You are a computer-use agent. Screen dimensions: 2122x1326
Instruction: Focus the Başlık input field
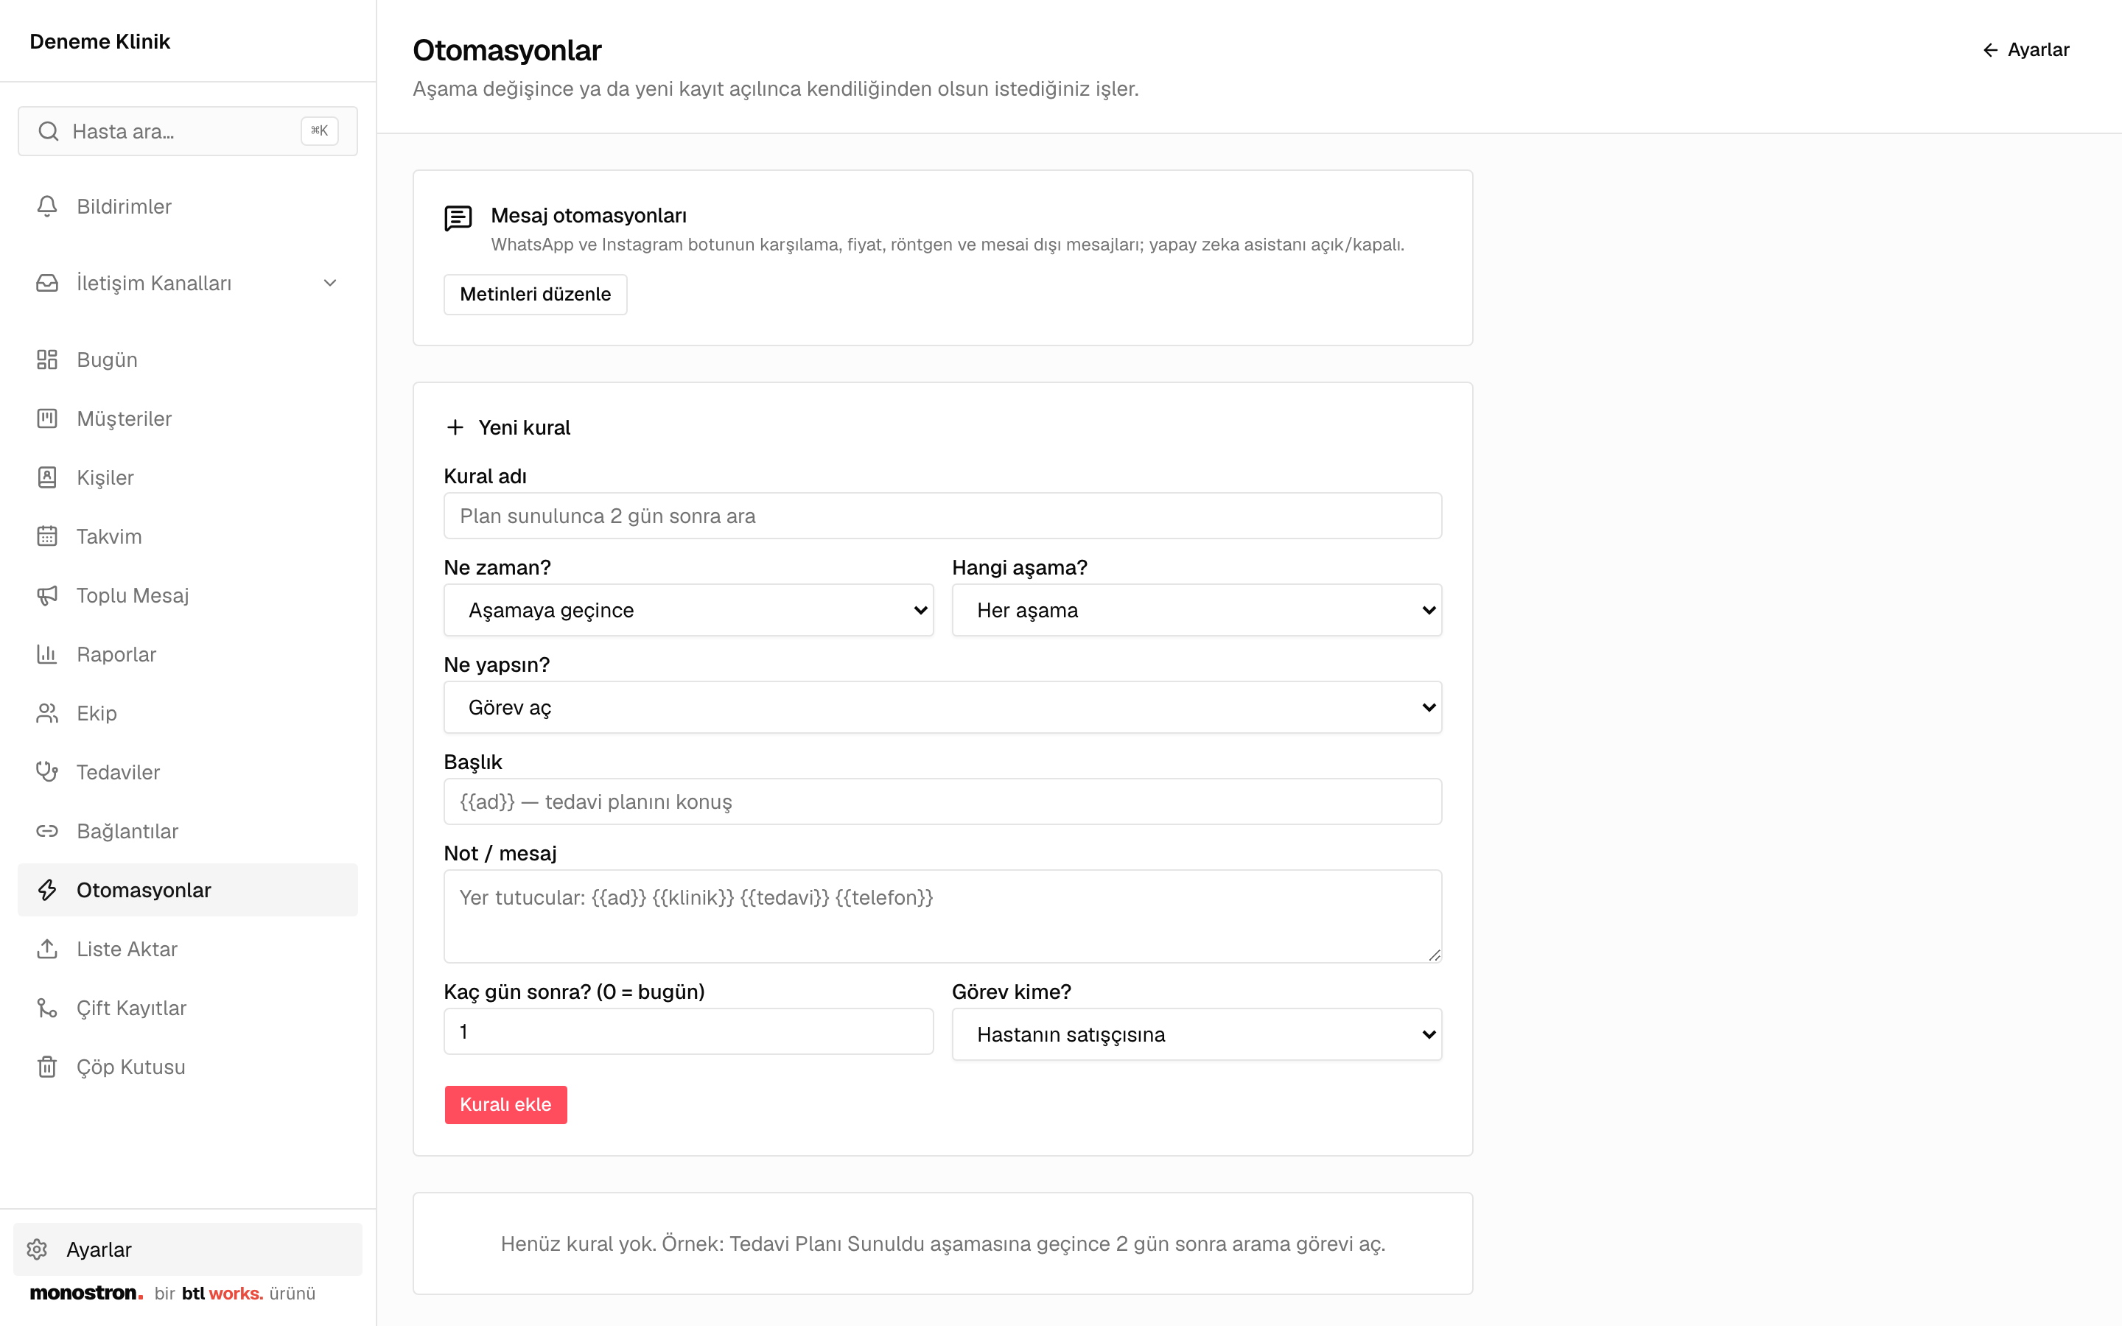click(x=942, y=801)
